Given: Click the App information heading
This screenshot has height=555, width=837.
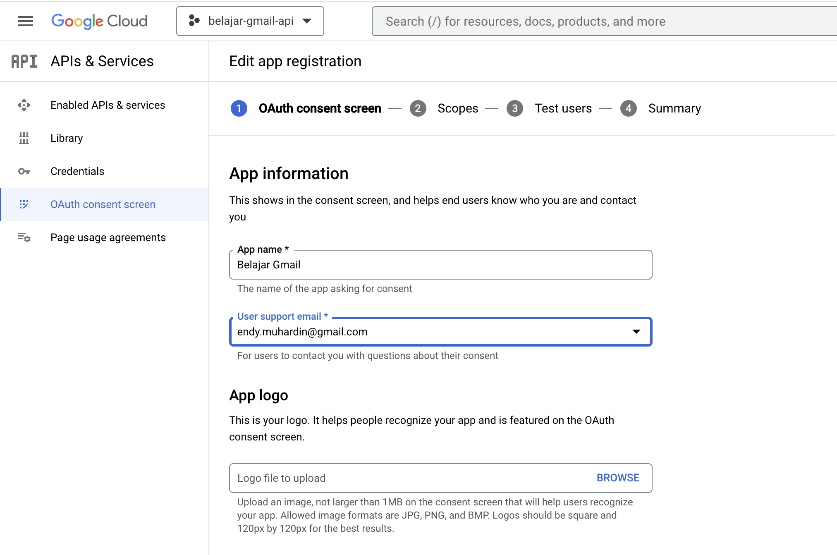Looking at the screenshot, I should pyautogui.click(x=289, y=174).
